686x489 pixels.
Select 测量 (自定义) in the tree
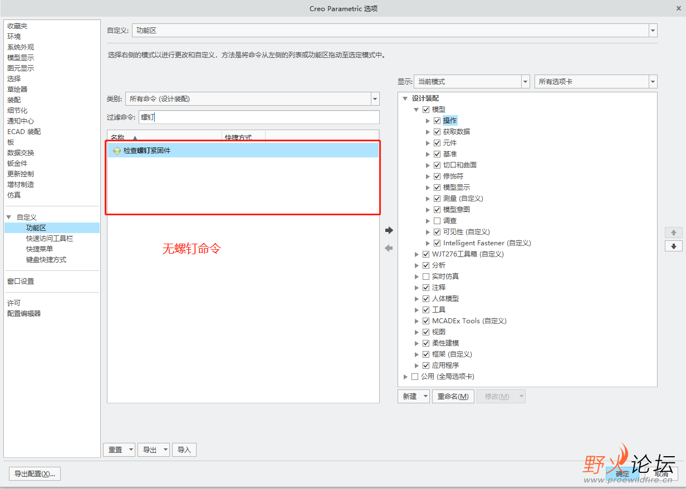tap(463, 199)
